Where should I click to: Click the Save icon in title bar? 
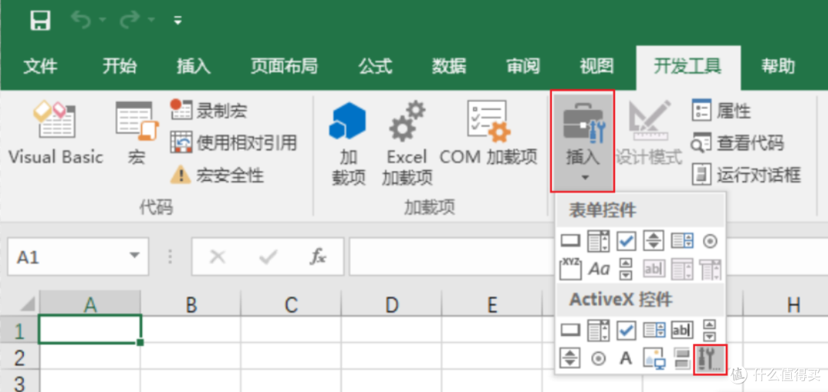click(x=41, y=21)
